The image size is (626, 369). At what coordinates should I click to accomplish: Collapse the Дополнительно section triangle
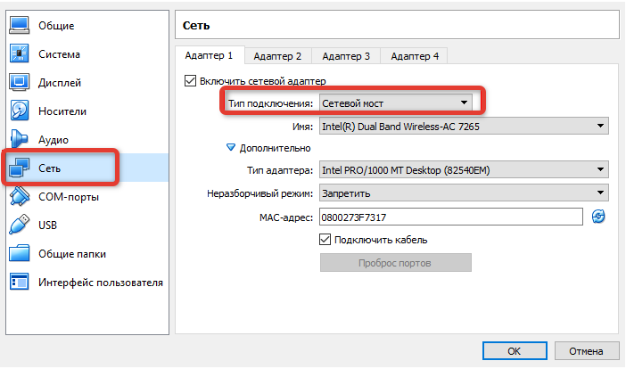[232, 148]
